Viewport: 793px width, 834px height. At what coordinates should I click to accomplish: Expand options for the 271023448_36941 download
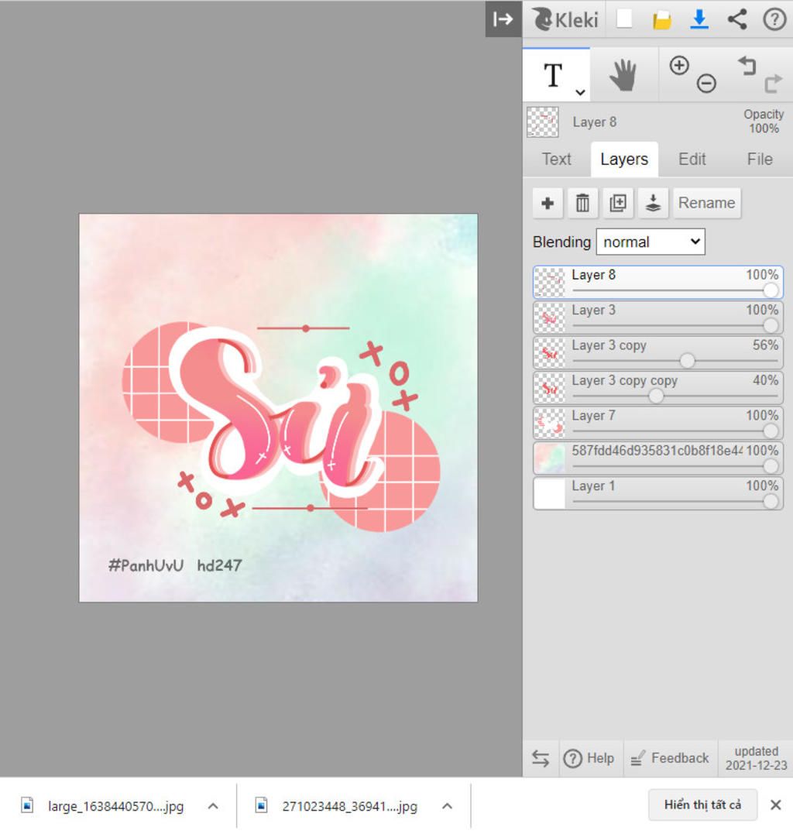coord(448,806)
